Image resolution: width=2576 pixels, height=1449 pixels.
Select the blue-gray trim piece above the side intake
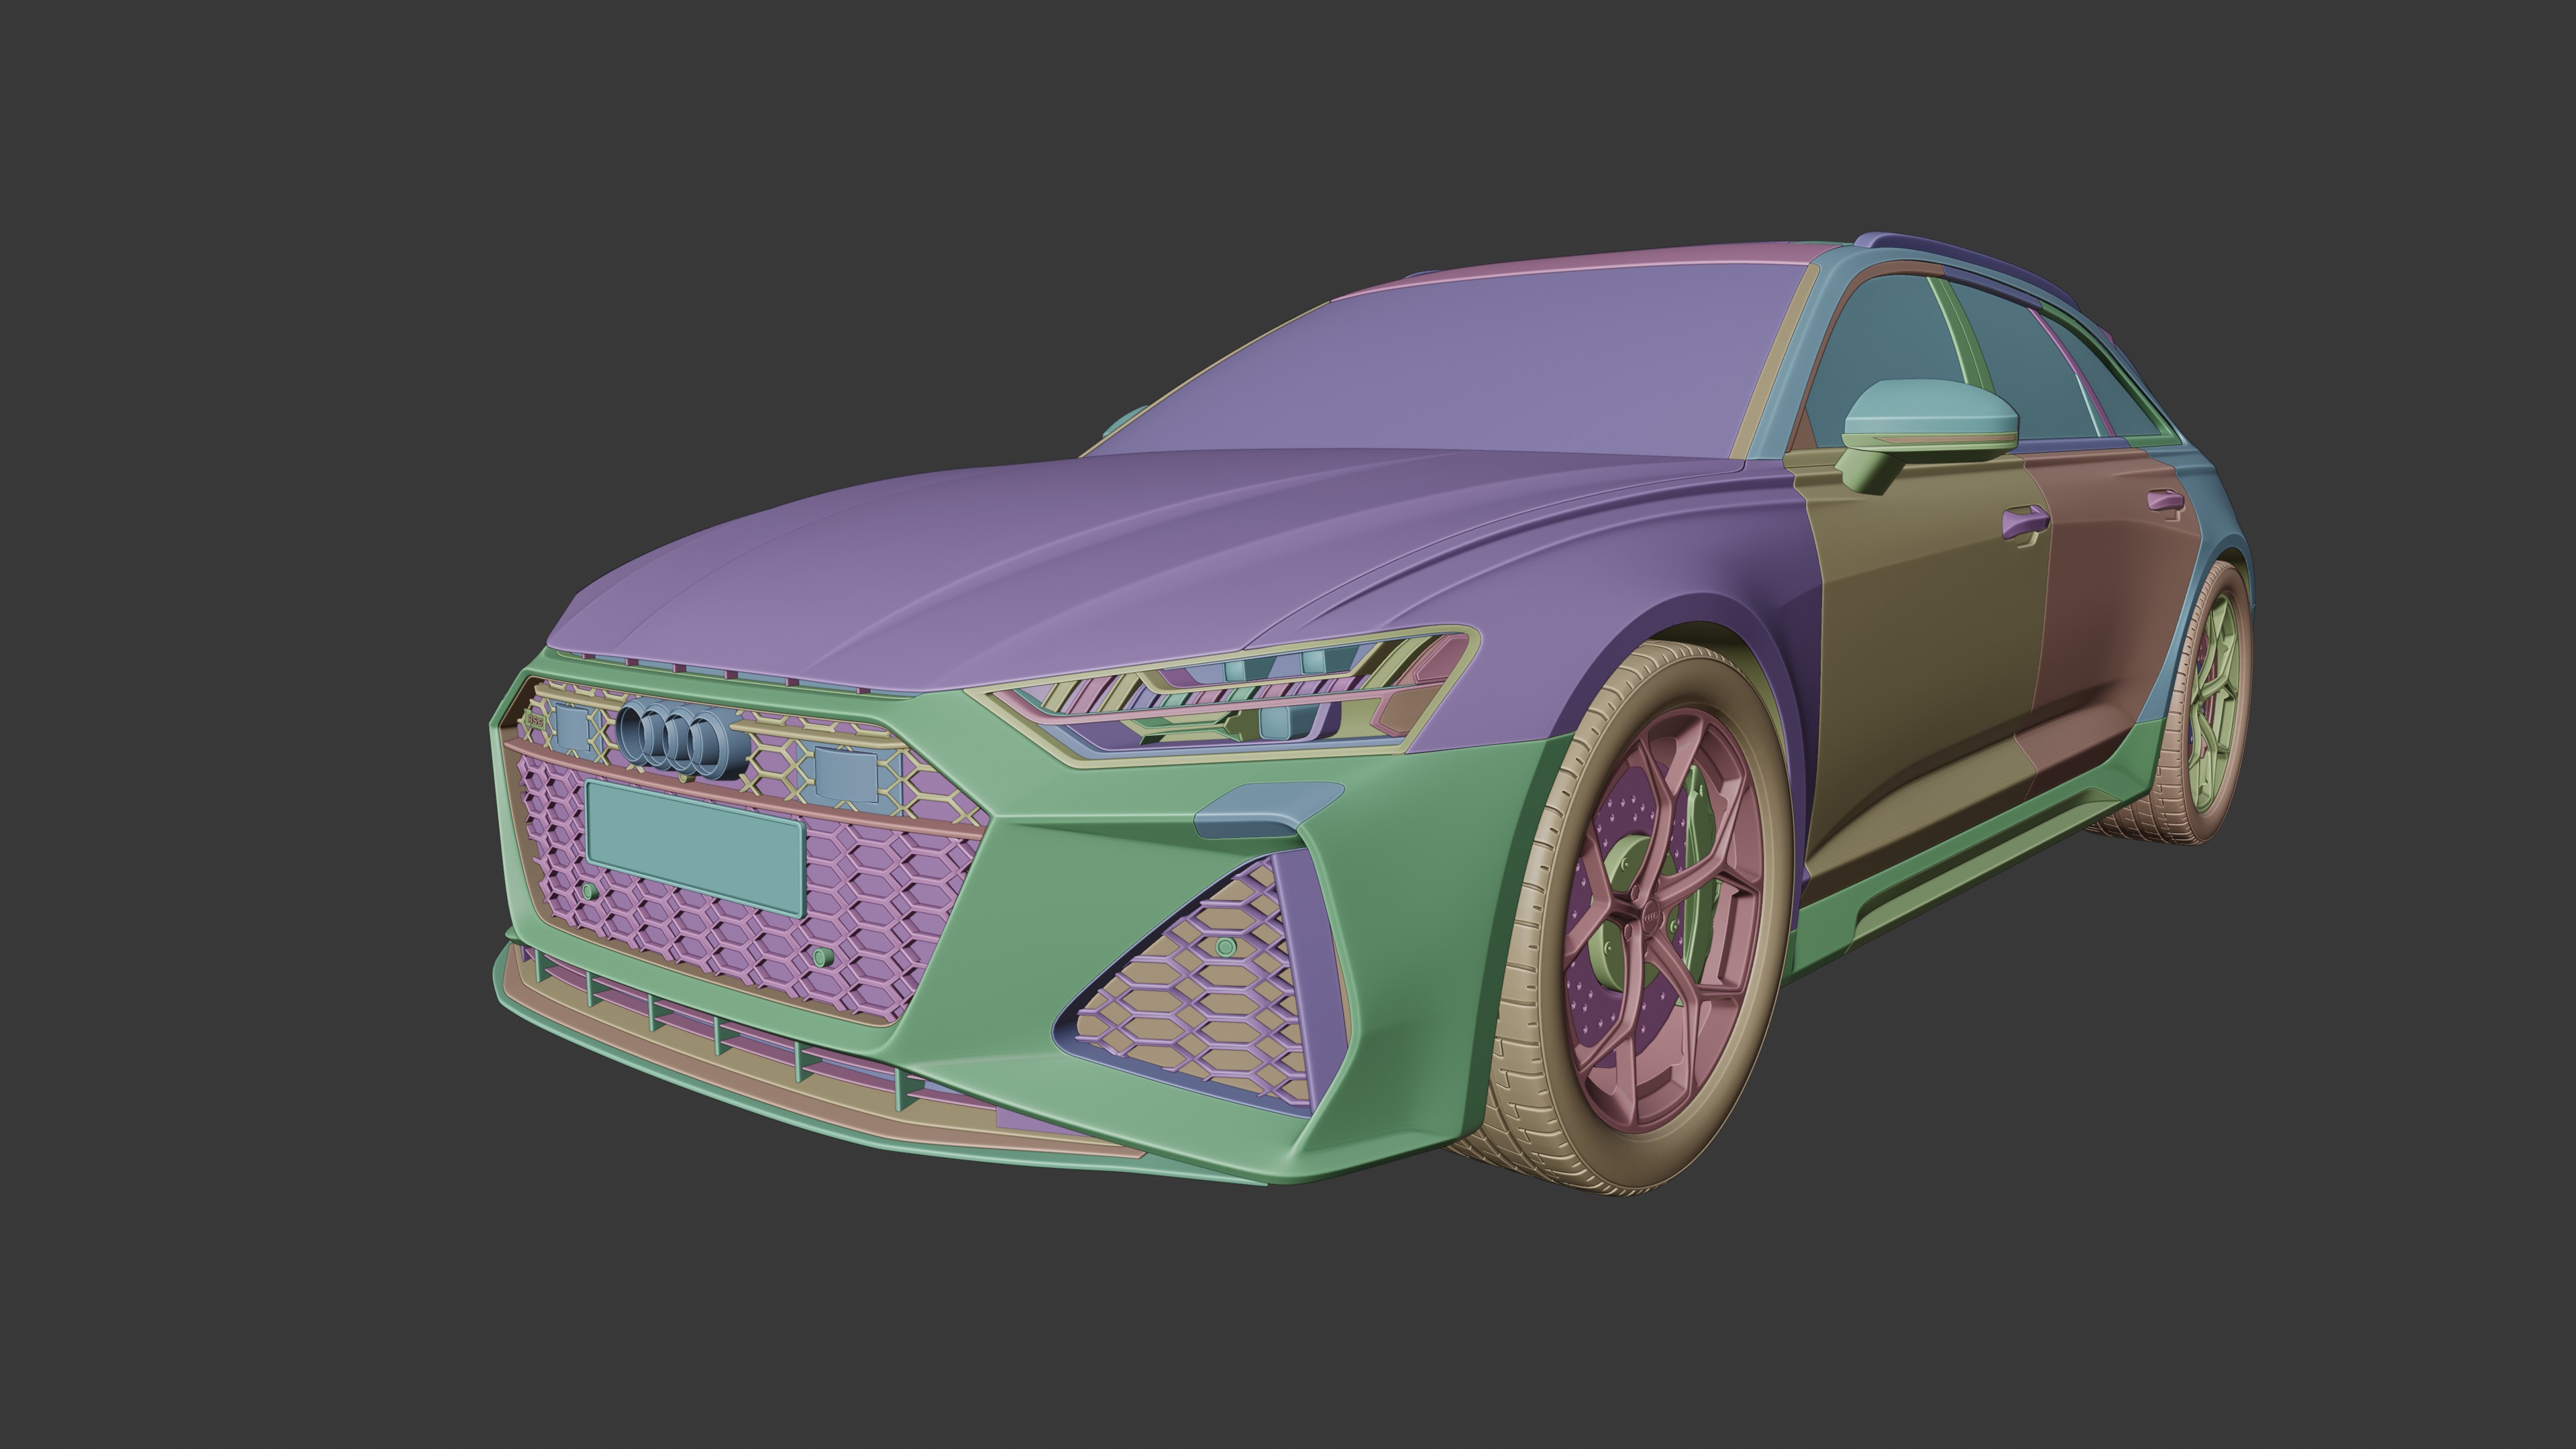pyautogui.click(x=1268, y=809)
